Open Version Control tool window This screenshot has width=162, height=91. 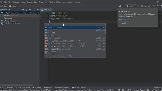[x=6, y=87]
